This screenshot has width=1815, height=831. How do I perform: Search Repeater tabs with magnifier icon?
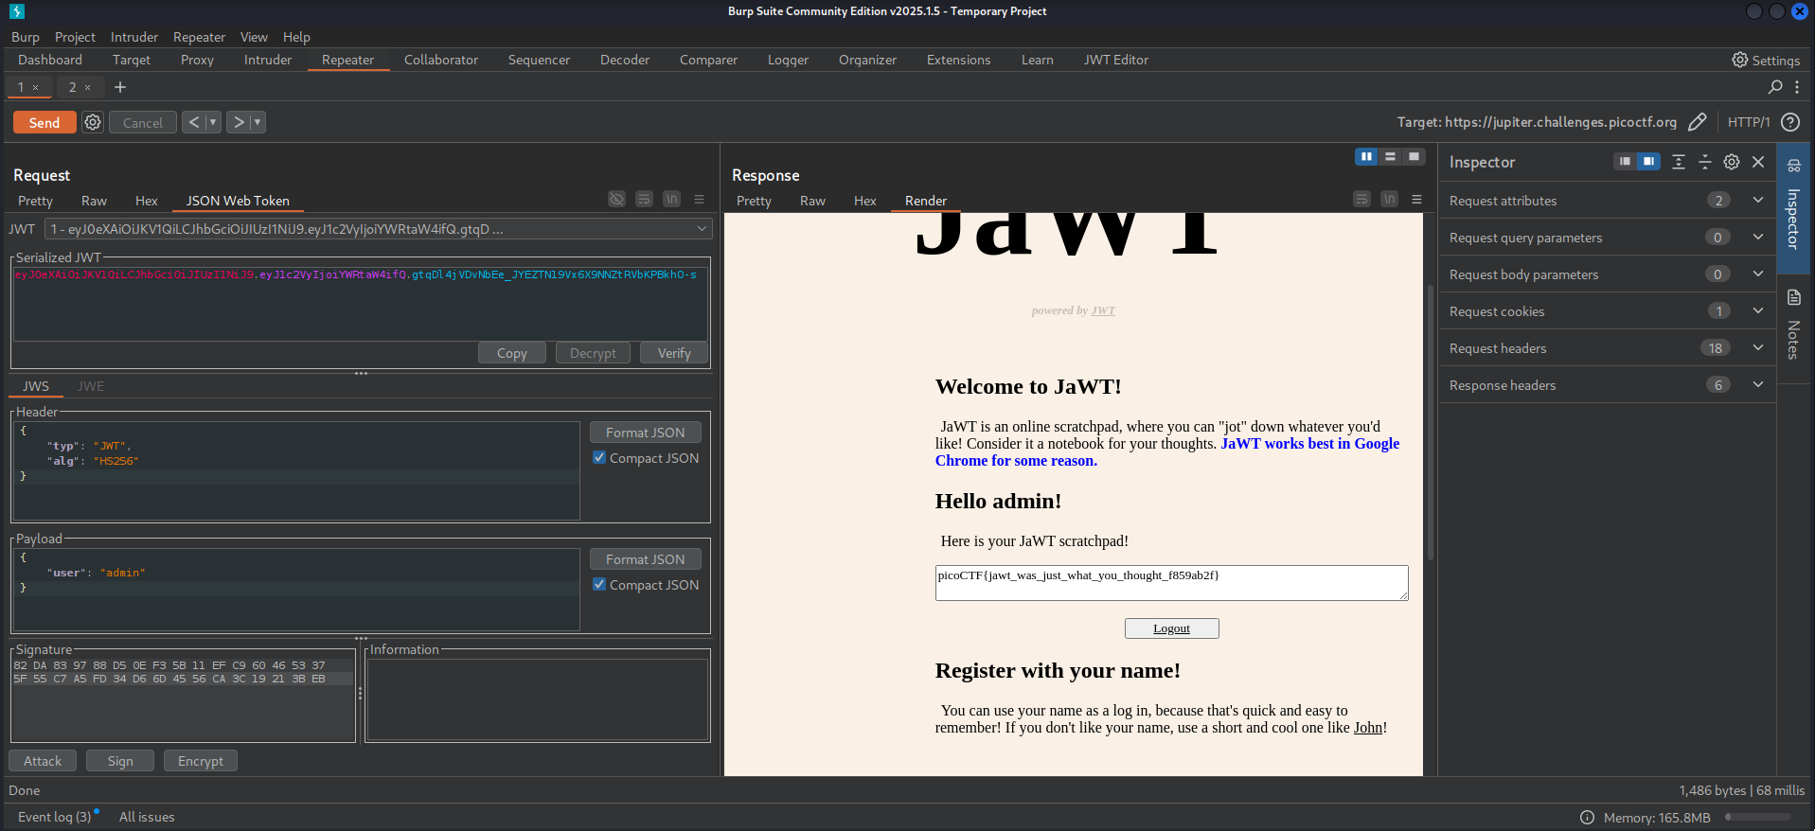(x=1775, y=87)
